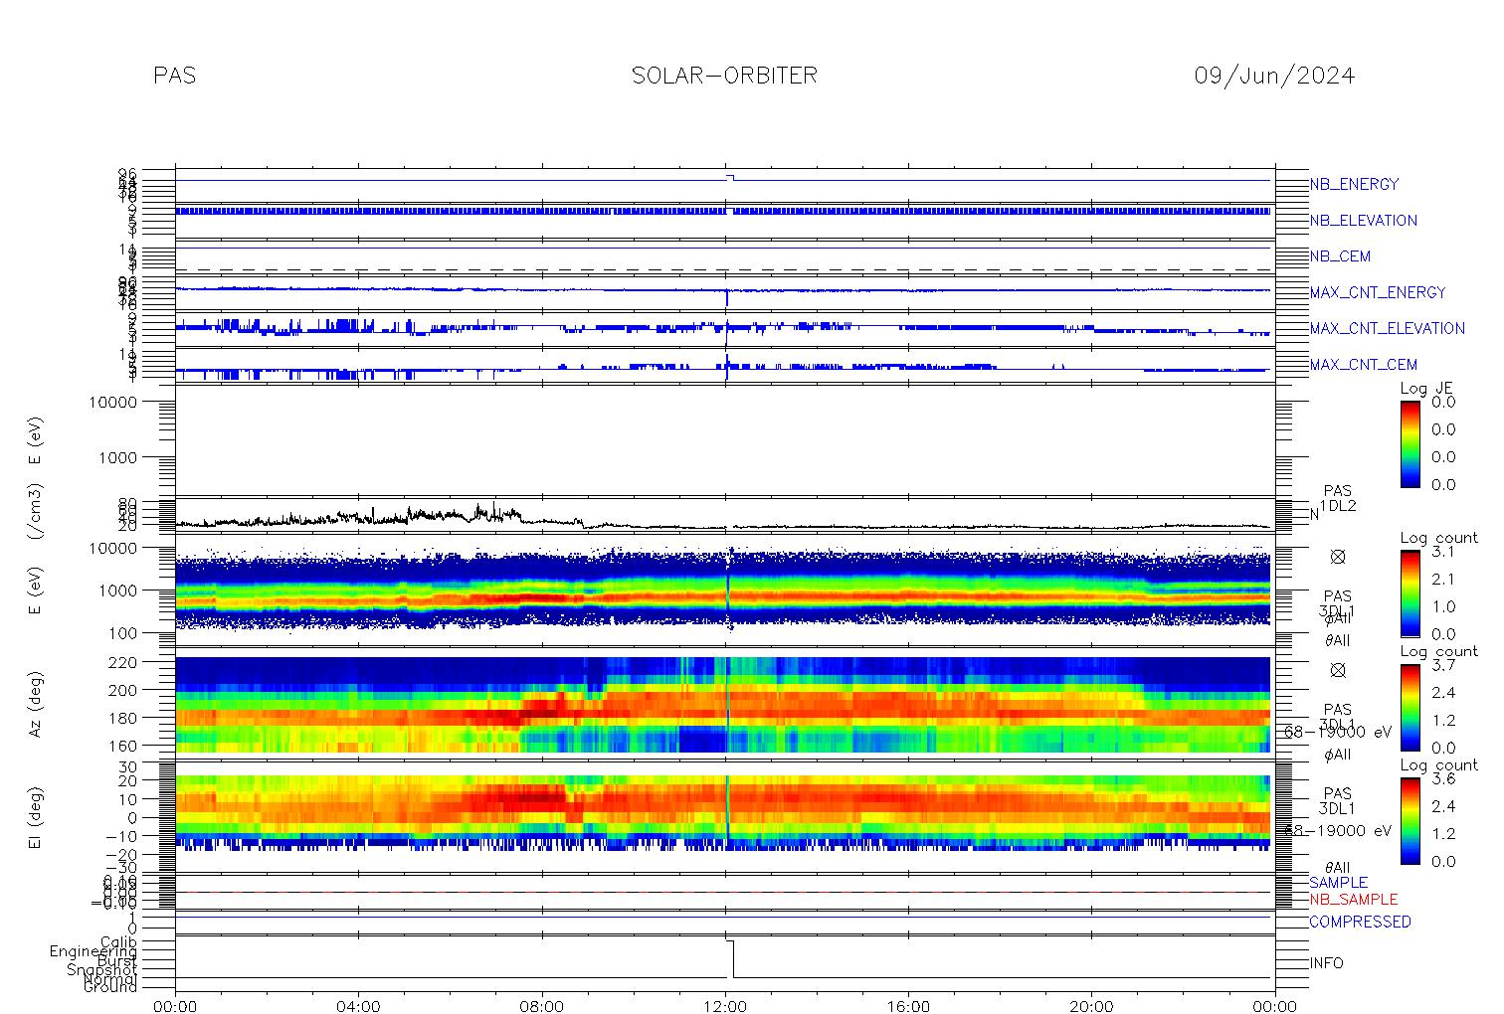Click the Az (deg) axis title
This screenshot has height=1014, width=1504.
(x=36, y=704)
